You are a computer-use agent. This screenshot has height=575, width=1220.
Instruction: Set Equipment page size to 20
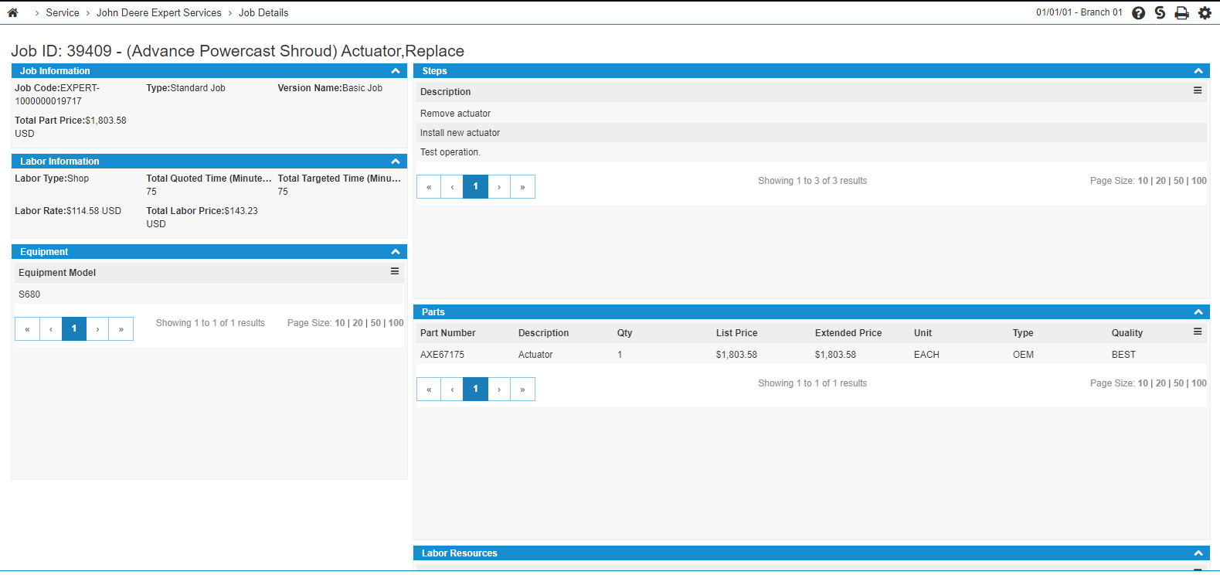tap(358, 323)
